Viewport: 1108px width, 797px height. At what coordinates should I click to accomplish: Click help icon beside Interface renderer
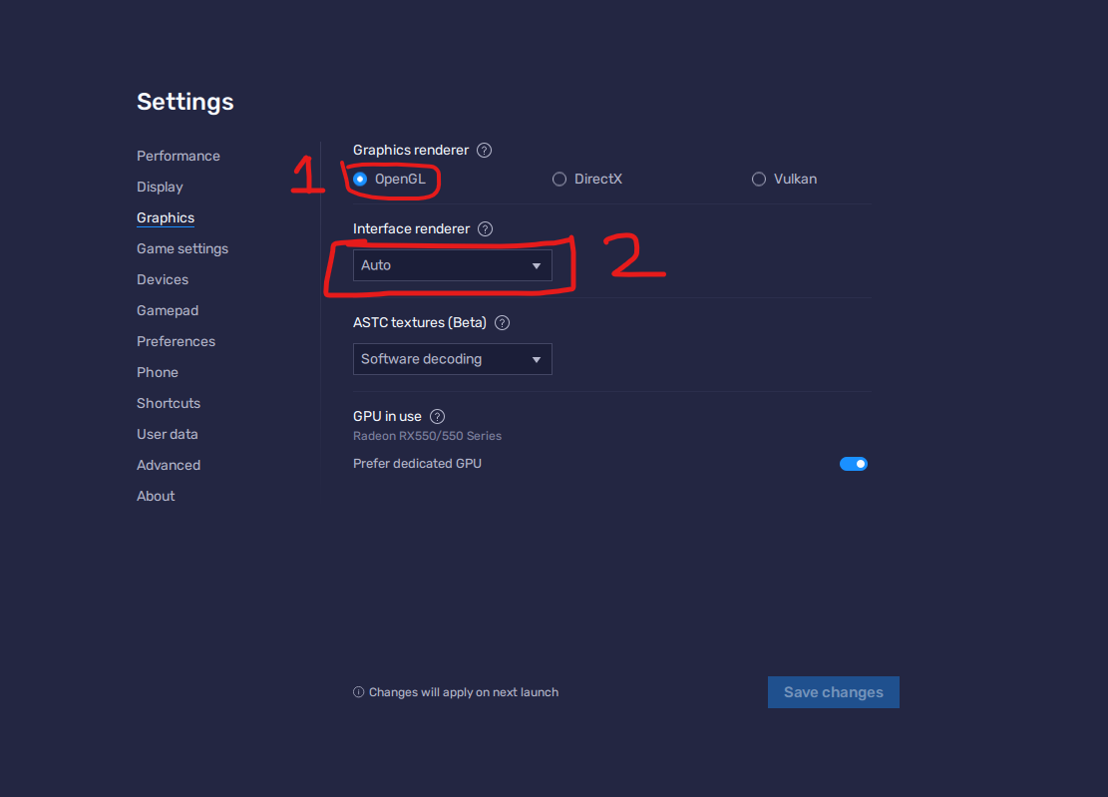coord(485,229)
